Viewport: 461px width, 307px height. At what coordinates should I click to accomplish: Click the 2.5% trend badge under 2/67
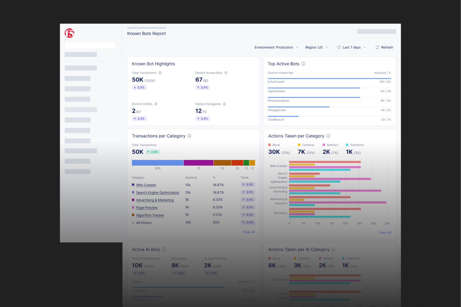click(139, 119)
